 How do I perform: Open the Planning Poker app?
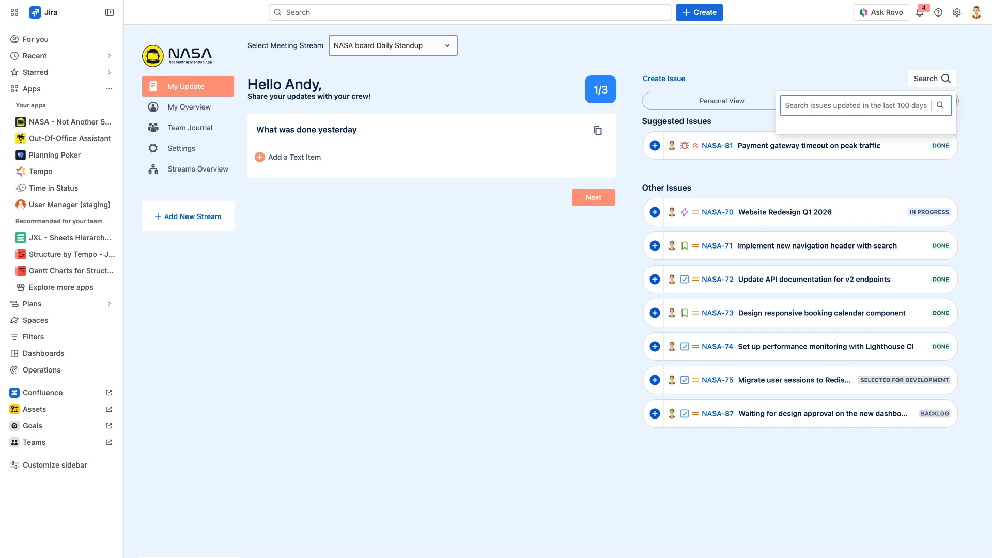click(x=54, y=155)
